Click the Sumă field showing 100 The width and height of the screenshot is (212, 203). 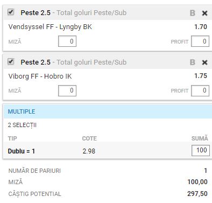tap(201, 150)
